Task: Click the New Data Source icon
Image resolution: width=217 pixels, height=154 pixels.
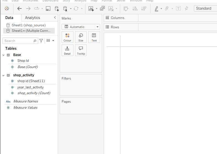Action: tap(57, 9)
